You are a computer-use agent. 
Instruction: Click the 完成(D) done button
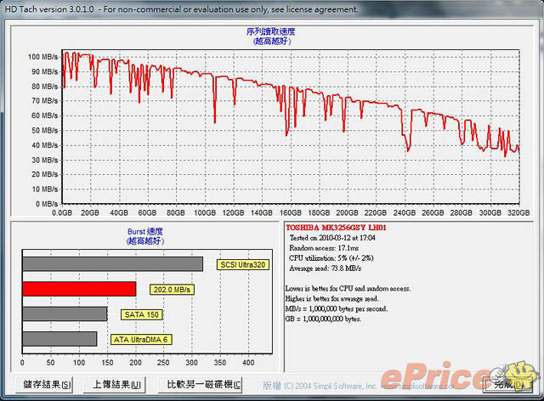507,385
